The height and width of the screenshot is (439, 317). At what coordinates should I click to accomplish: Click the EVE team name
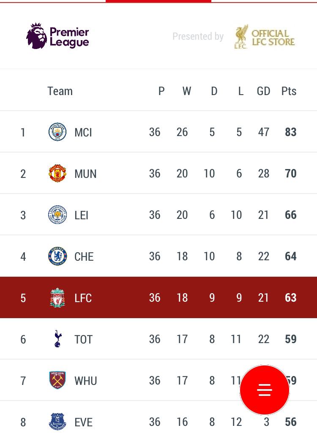pos(83,422)
